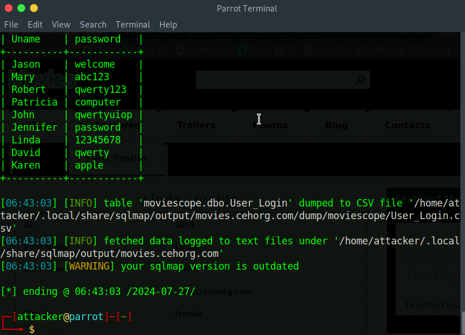Click the Parrot Terminal title bar
The width and height of the screenshot is (465, 335).
pos(247,8)
